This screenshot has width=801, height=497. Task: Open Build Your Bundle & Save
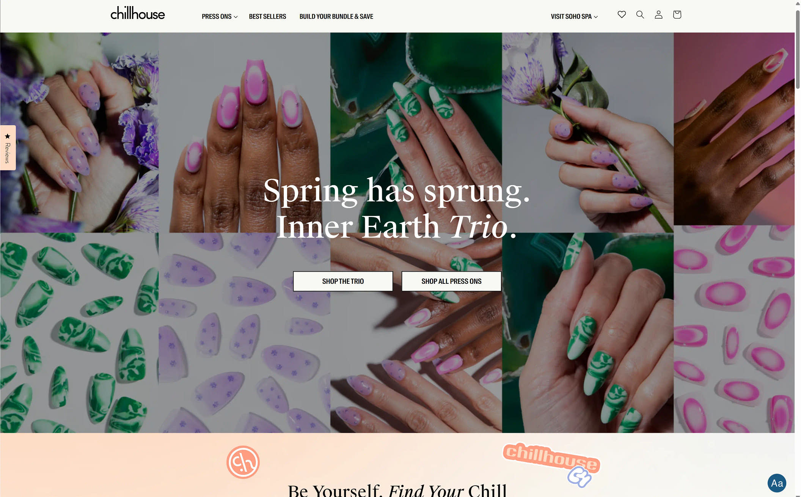[336, 16]
